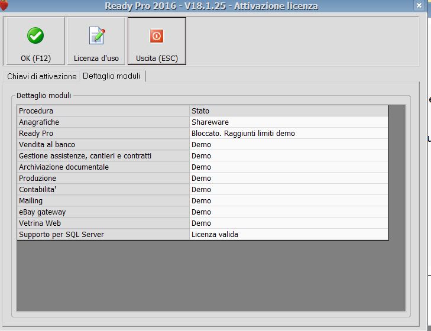This screenshot has height=331, width=431.
Task: Click the green checkmark icon
Action: [35, 35]
